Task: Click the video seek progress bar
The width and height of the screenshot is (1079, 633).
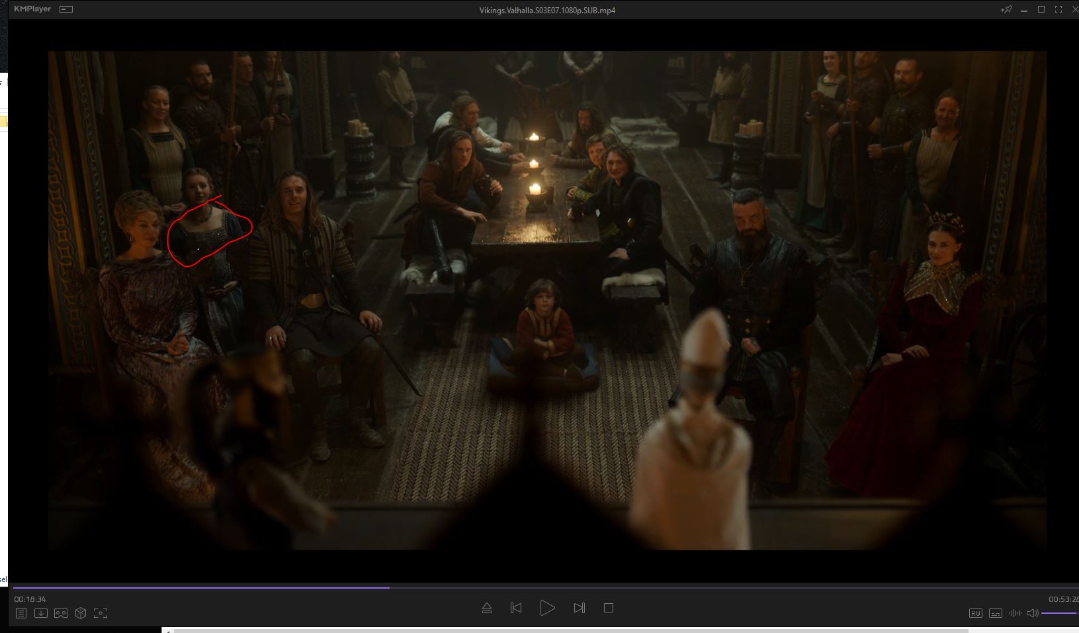Action: [x=529, y=587]
